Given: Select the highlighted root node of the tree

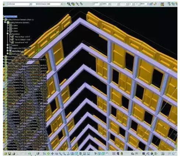Looking at the screenshot, I should (11, 17).
